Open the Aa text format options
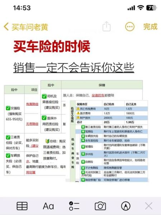 48,206
